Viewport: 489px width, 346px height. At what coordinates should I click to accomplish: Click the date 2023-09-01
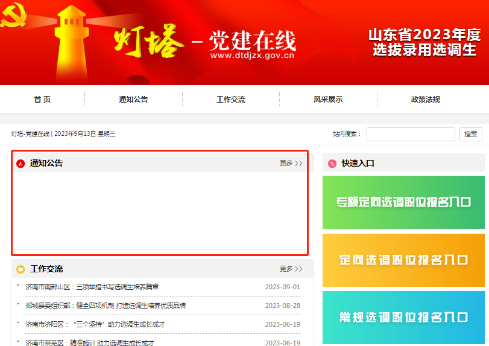[x=283, y=287]
